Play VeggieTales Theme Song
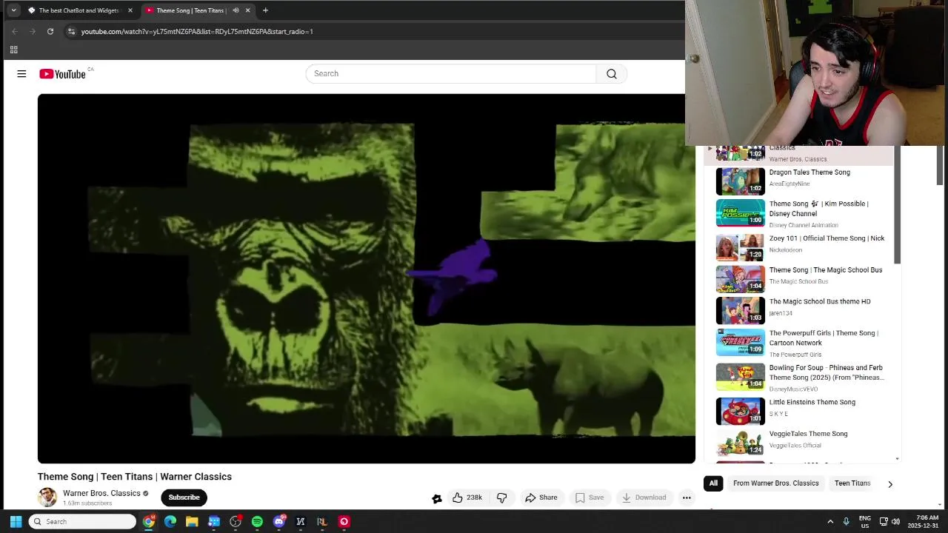 pyautogui.click(x=808, y=434)
